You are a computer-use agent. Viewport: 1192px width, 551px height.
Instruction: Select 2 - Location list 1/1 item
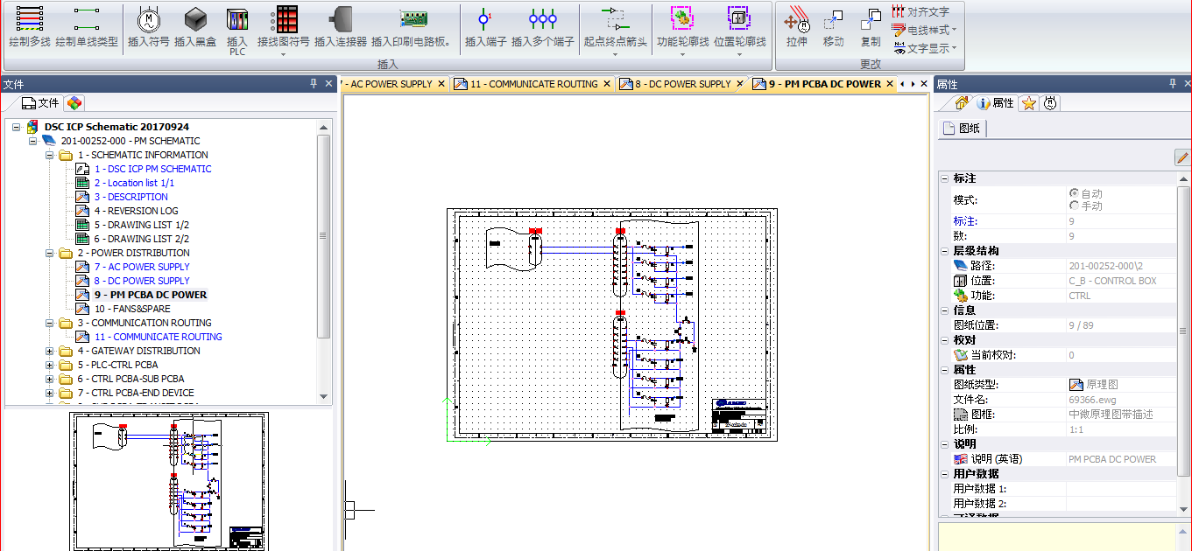[x=135, y=183]
